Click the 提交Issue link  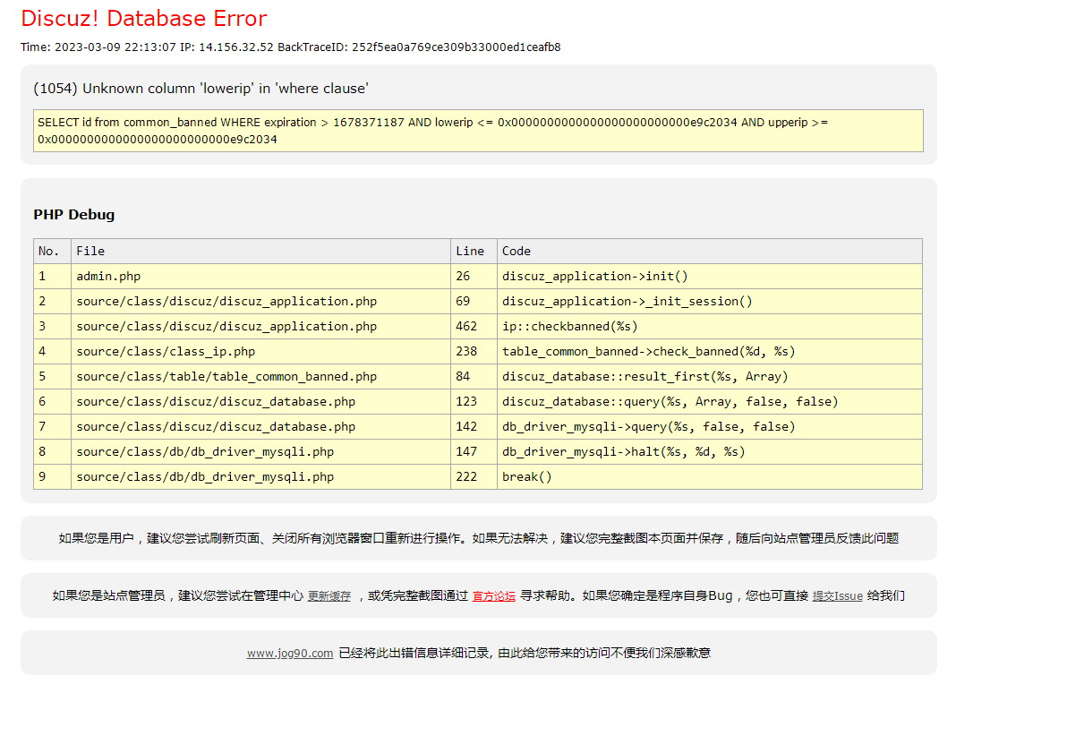point(837,596)
